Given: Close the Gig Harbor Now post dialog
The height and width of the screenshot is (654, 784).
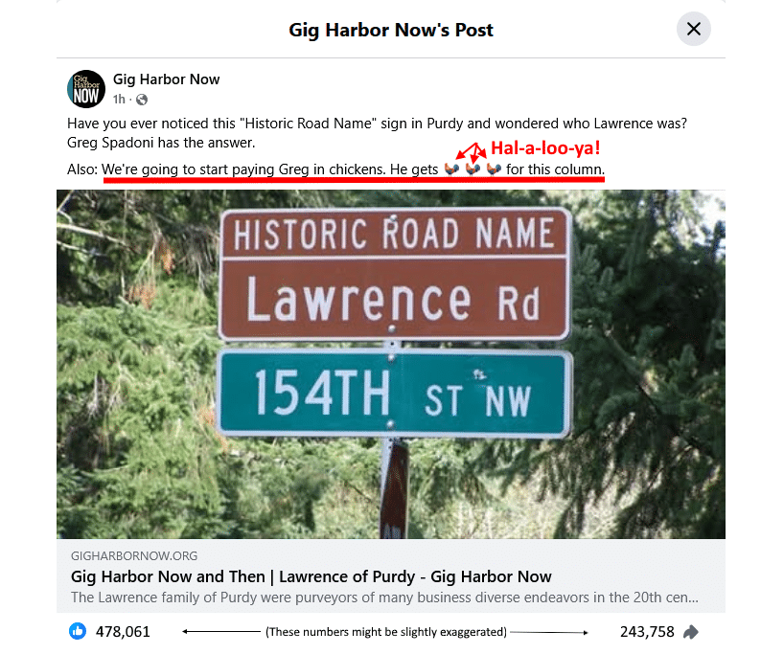Looking at the screenshot, I should coord(694,29).
